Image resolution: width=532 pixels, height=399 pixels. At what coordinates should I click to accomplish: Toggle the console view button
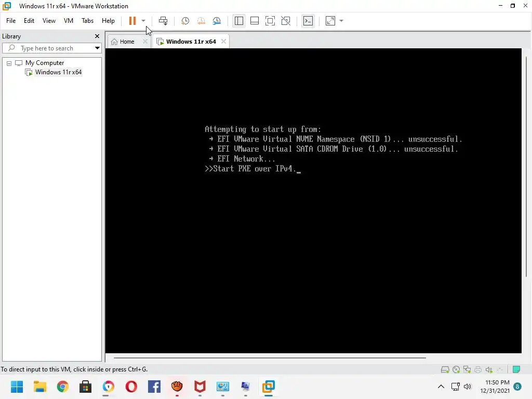point(308,21)
